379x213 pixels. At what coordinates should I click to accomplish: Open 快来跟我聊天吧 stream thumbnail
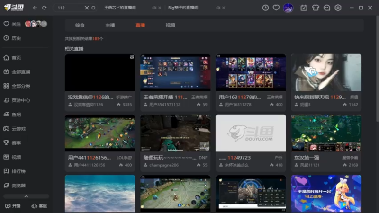click(x=326, y=72)
